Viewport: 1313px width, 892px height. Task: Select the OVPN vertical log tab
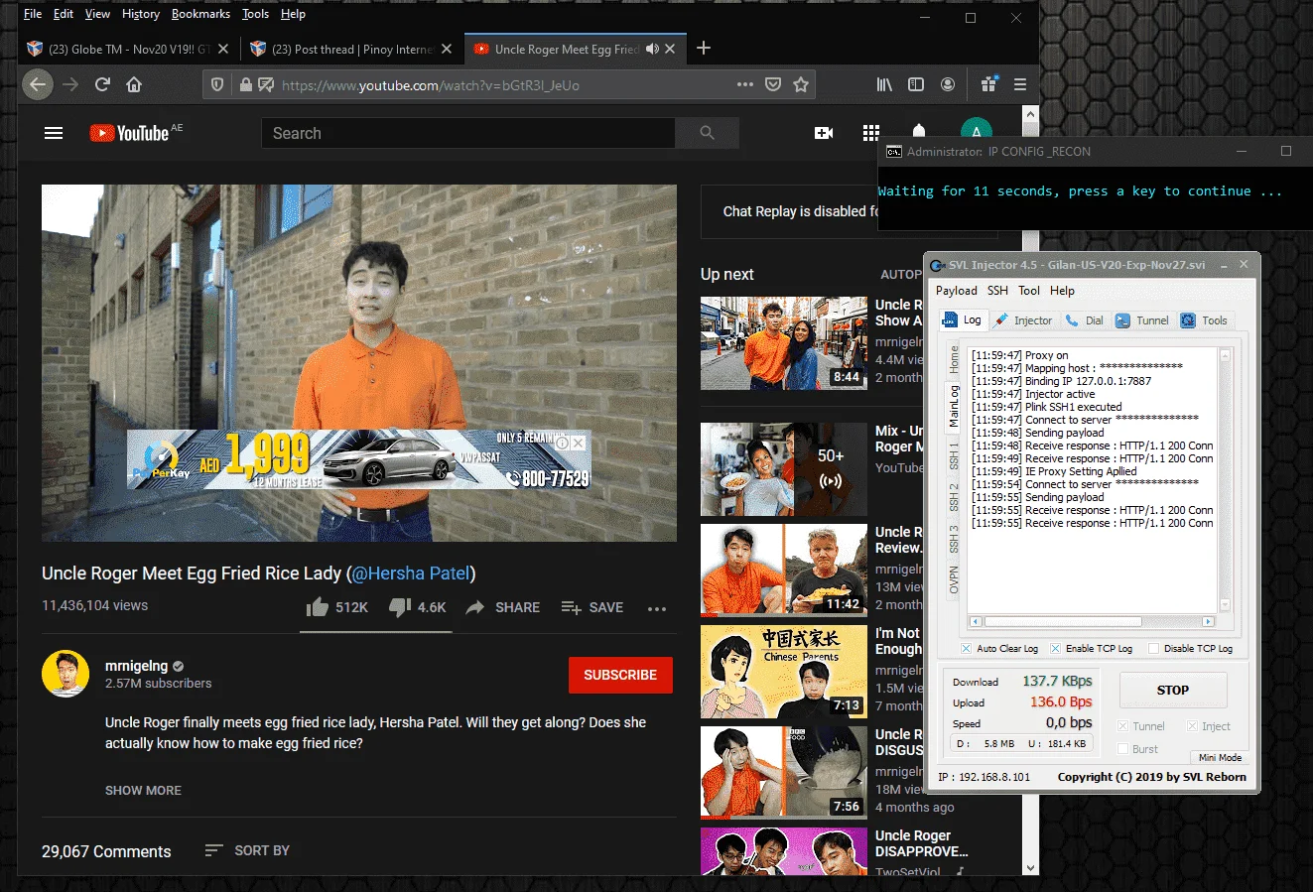[x=954, y=579]
